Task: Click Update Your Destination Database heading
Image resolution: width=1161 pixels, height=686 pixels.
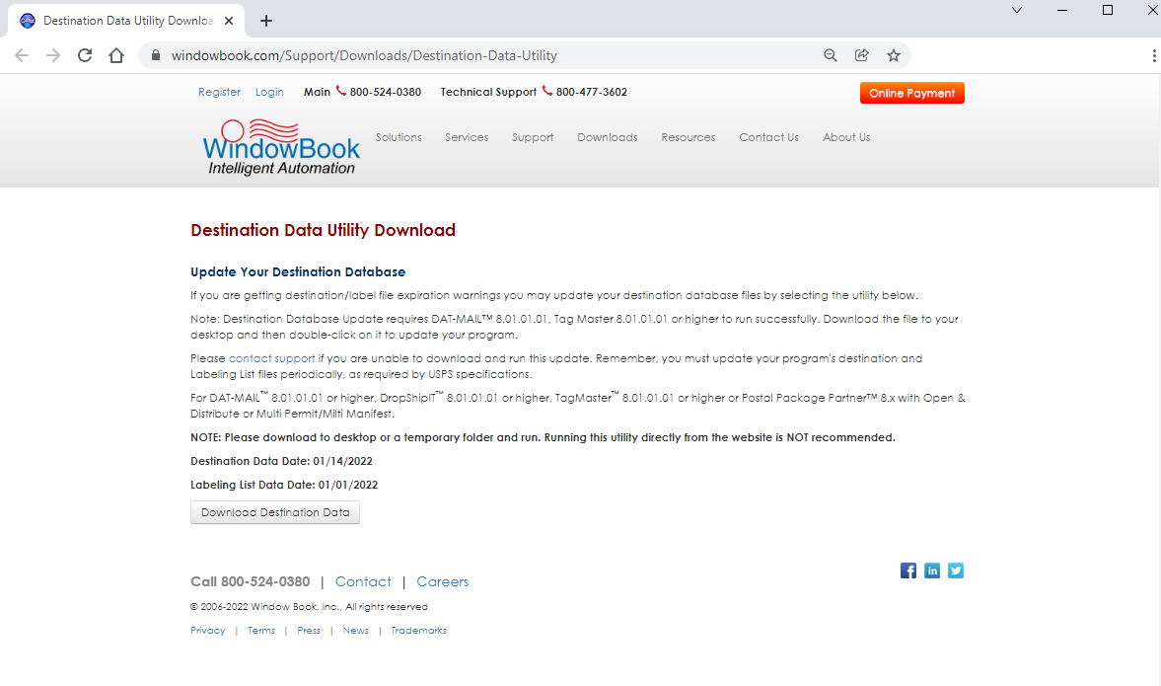Action: [298, 271]
